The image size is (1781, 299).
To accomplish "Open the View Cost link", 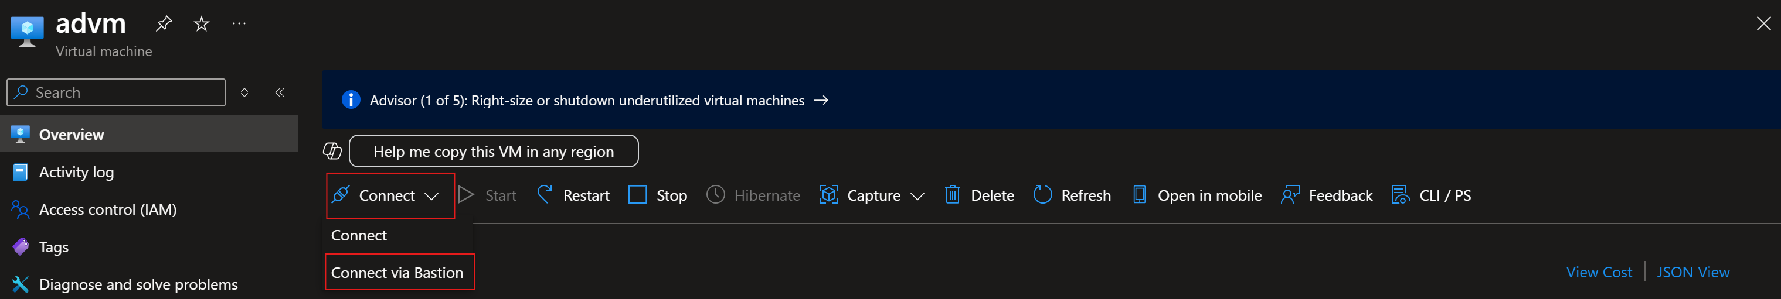I will pos(1599,272).
